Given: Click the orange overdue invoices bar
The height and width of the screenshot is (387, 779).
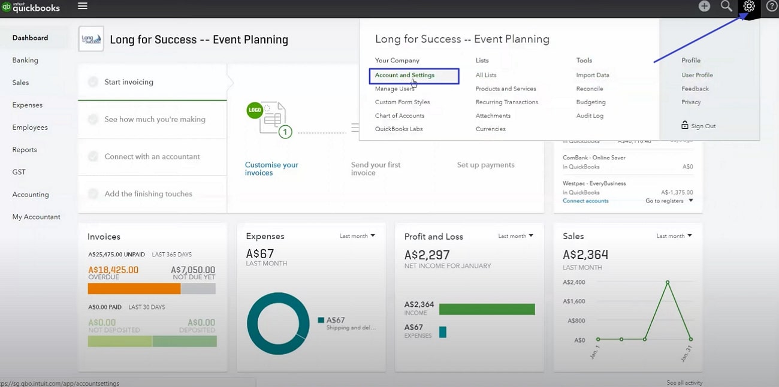Looking at the screenshot, I should pos(134,289).
